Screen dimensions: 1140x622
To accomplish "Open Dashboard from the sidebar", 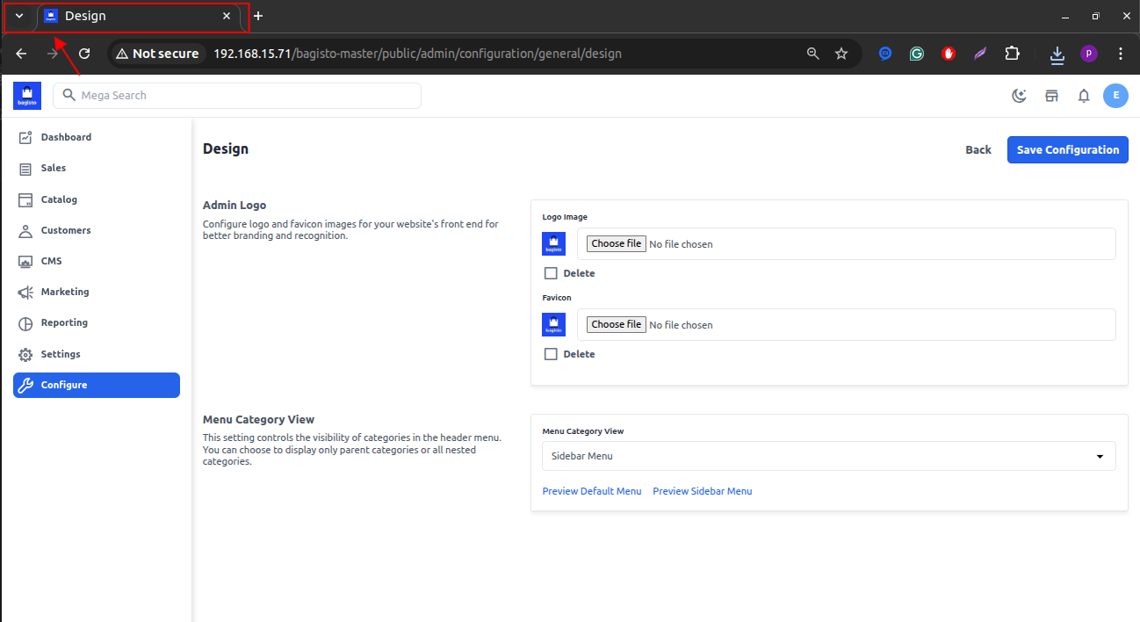I will 66,137.
